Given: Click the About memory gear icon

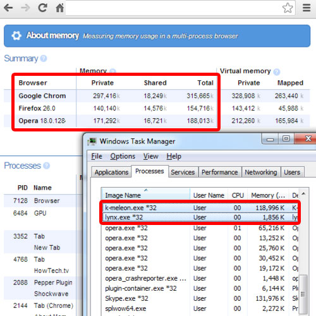Looking at the screenshot, I should pos(16,35).
